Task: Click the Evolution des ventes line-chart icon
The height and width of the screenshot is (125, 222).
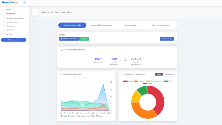Action: click(x=61, y=74)
